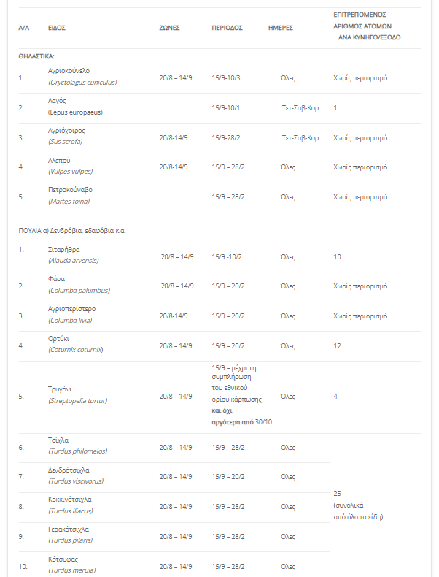
Task: Click the Κότσυφας species name
Action: click(63, 559)
